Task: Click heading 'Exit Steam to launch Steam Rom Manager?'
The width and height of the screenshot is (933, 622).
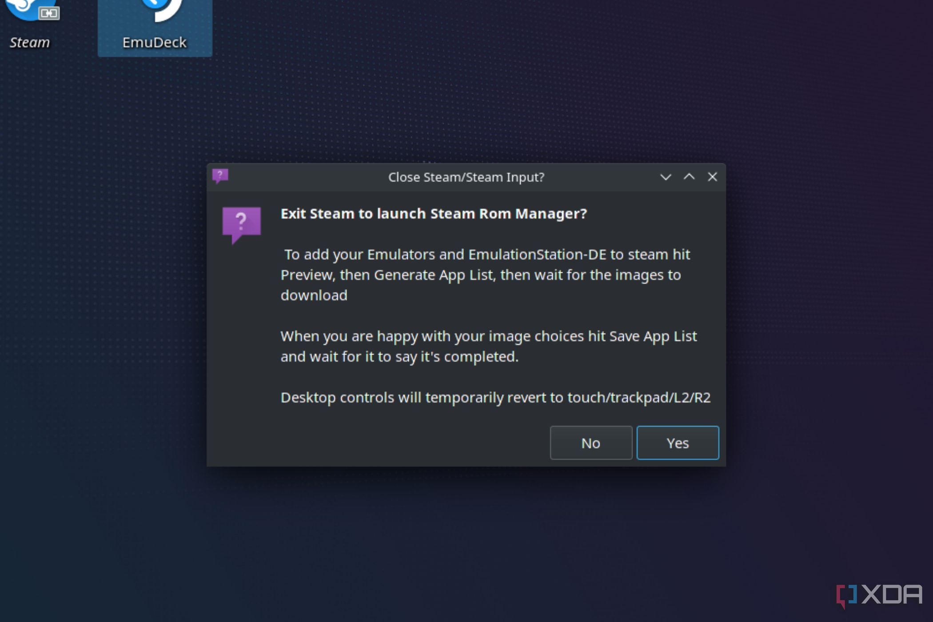Action: coord(434,214)
